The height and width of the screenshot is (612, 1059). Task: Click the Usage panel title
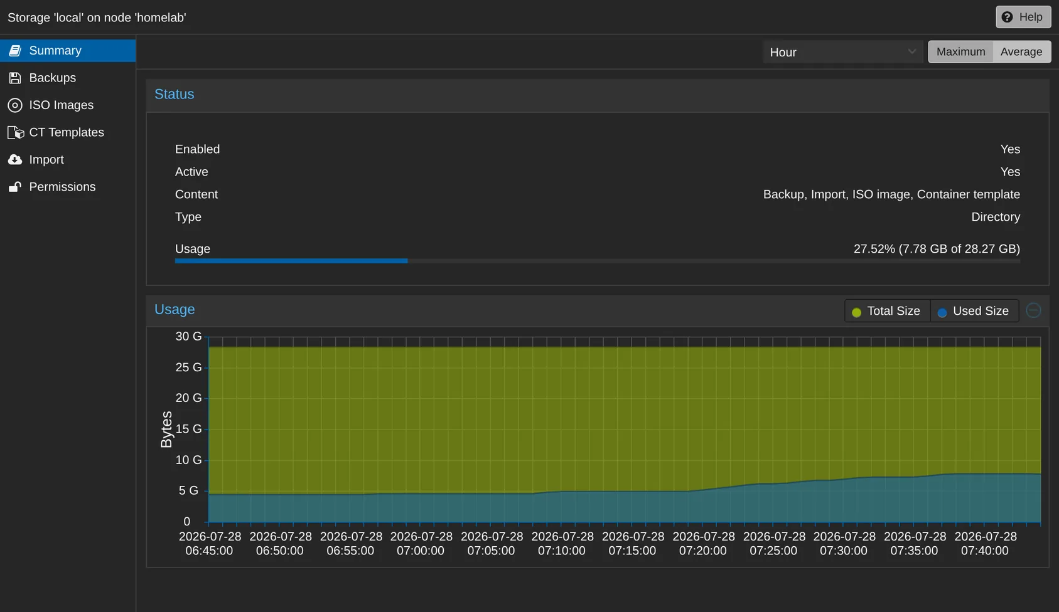[175, 310]
